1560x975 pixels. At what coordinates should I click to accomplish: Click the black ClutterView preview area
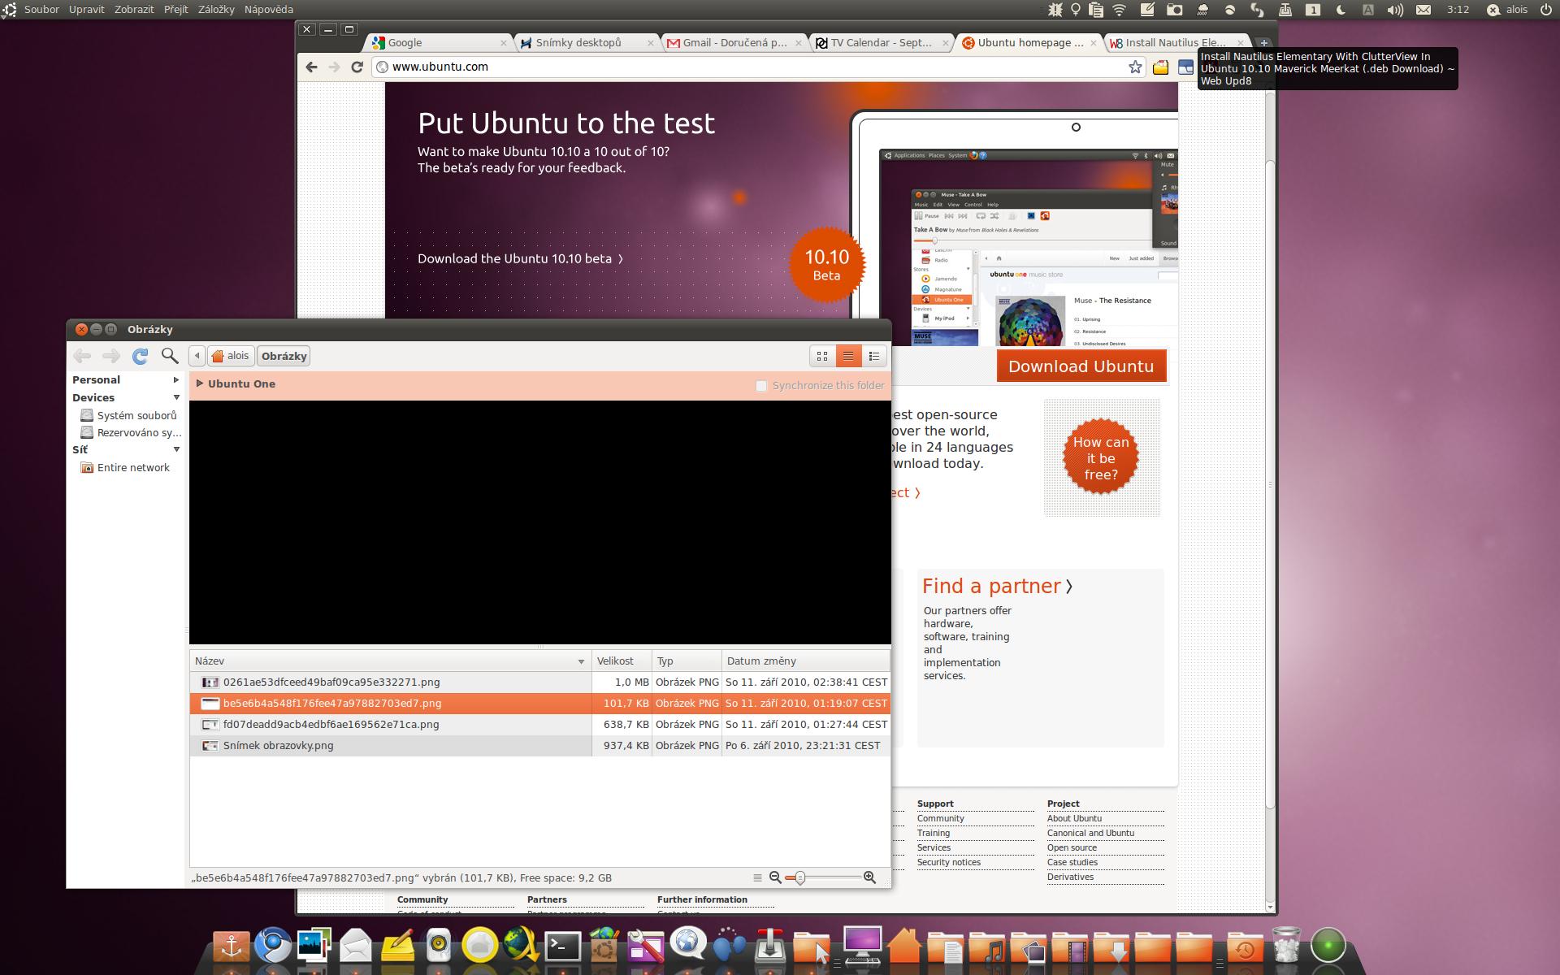(540, 522)
